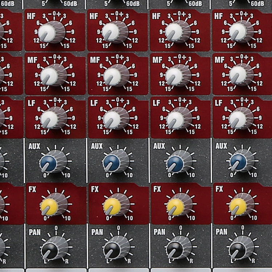Click the MF knob on the first full channel strip
272x272 pixels.
click(53, 75)
